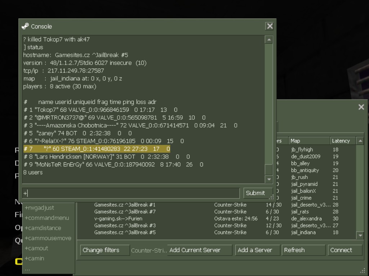Click the bb_alley map entry
This screenshot has width=369, height=276.
tap(300, 164)
